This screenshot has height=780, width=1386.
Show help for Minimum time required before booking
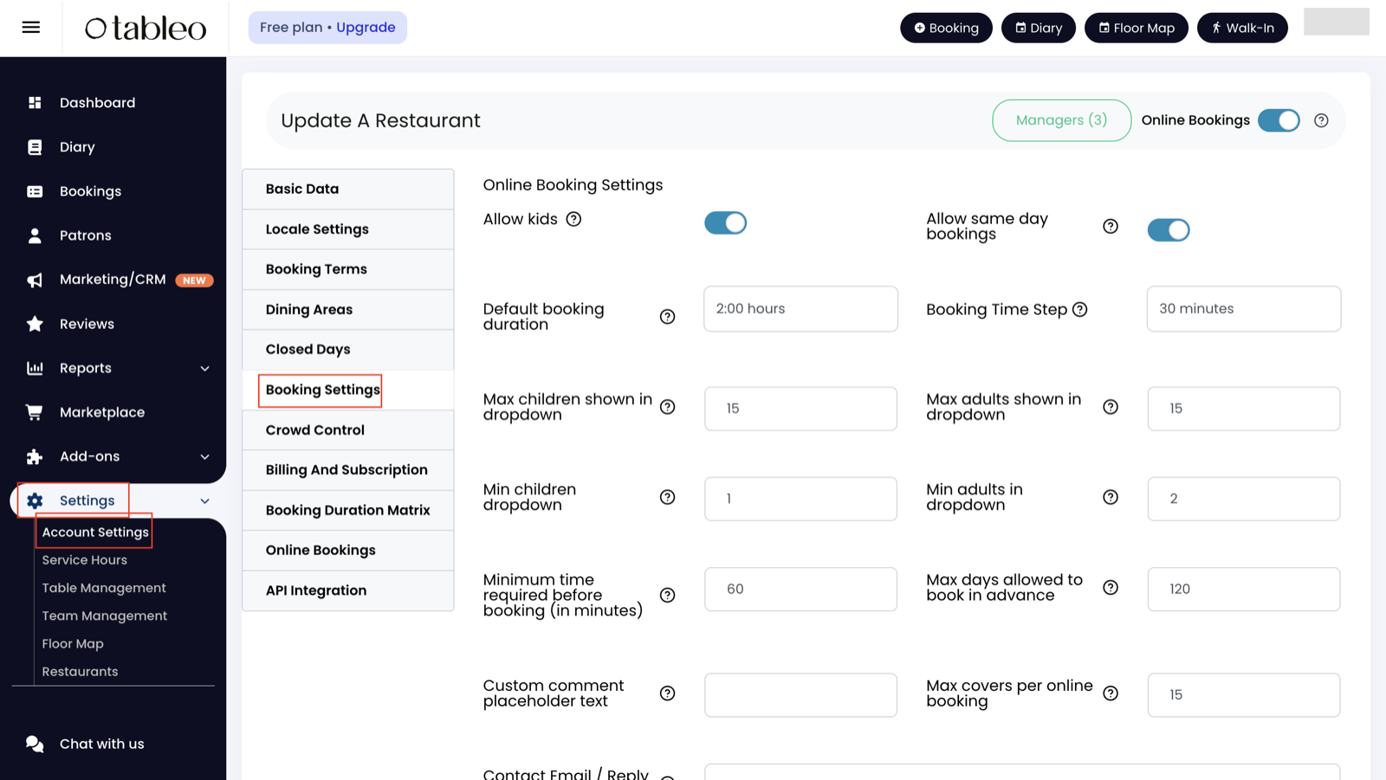667,595
